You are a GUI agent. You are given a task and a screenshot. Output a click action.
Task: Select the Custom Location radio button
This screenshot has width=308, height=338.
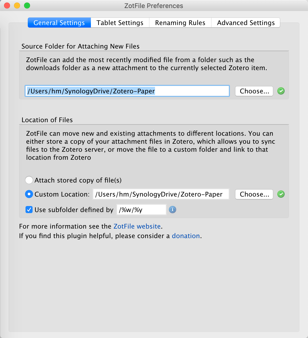(29, 194)
